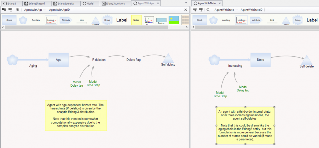Open the first table dropdown in AgentWithState toolbar
Screen dimensions: 319x148
pyautogui.click(x=194, y=10)
